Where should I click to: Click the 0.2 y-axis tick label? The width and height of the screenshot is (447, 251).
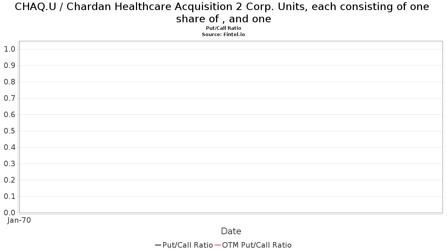(x=9, y=180)
